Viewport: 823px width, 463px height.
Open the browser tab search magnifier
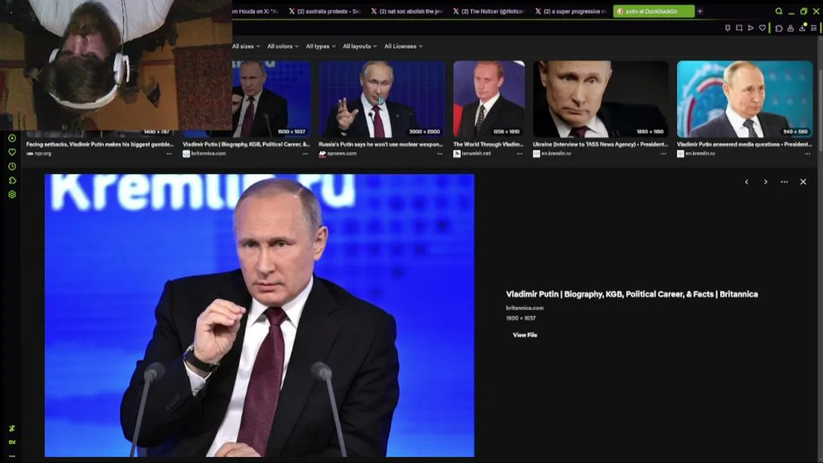click(779, 12)
